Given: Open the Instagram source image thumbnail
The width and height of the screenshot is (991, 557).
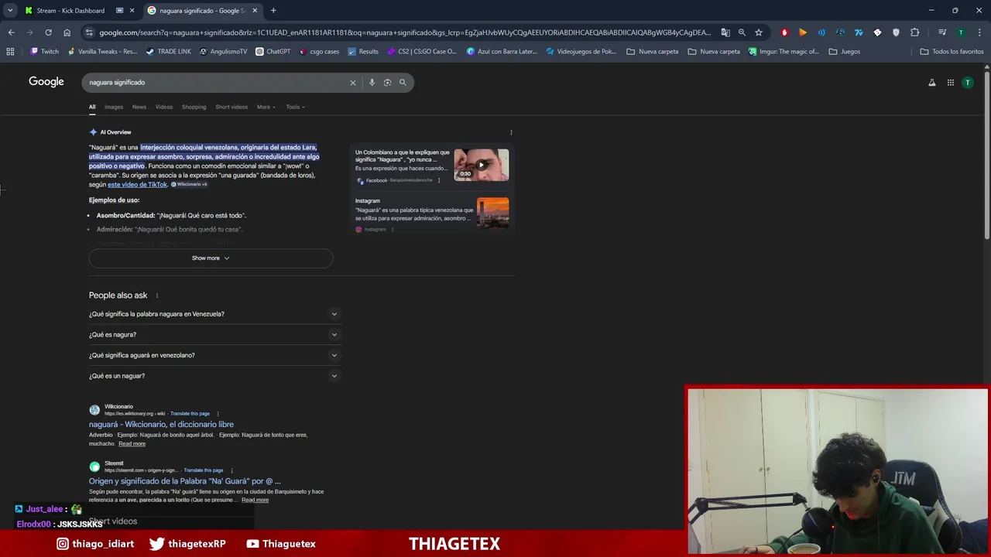Looking at the screenshot, I should click(x=492, y=213).
